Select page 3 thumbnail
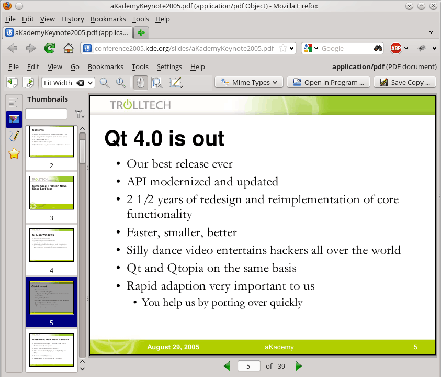 tap(51, 197)
